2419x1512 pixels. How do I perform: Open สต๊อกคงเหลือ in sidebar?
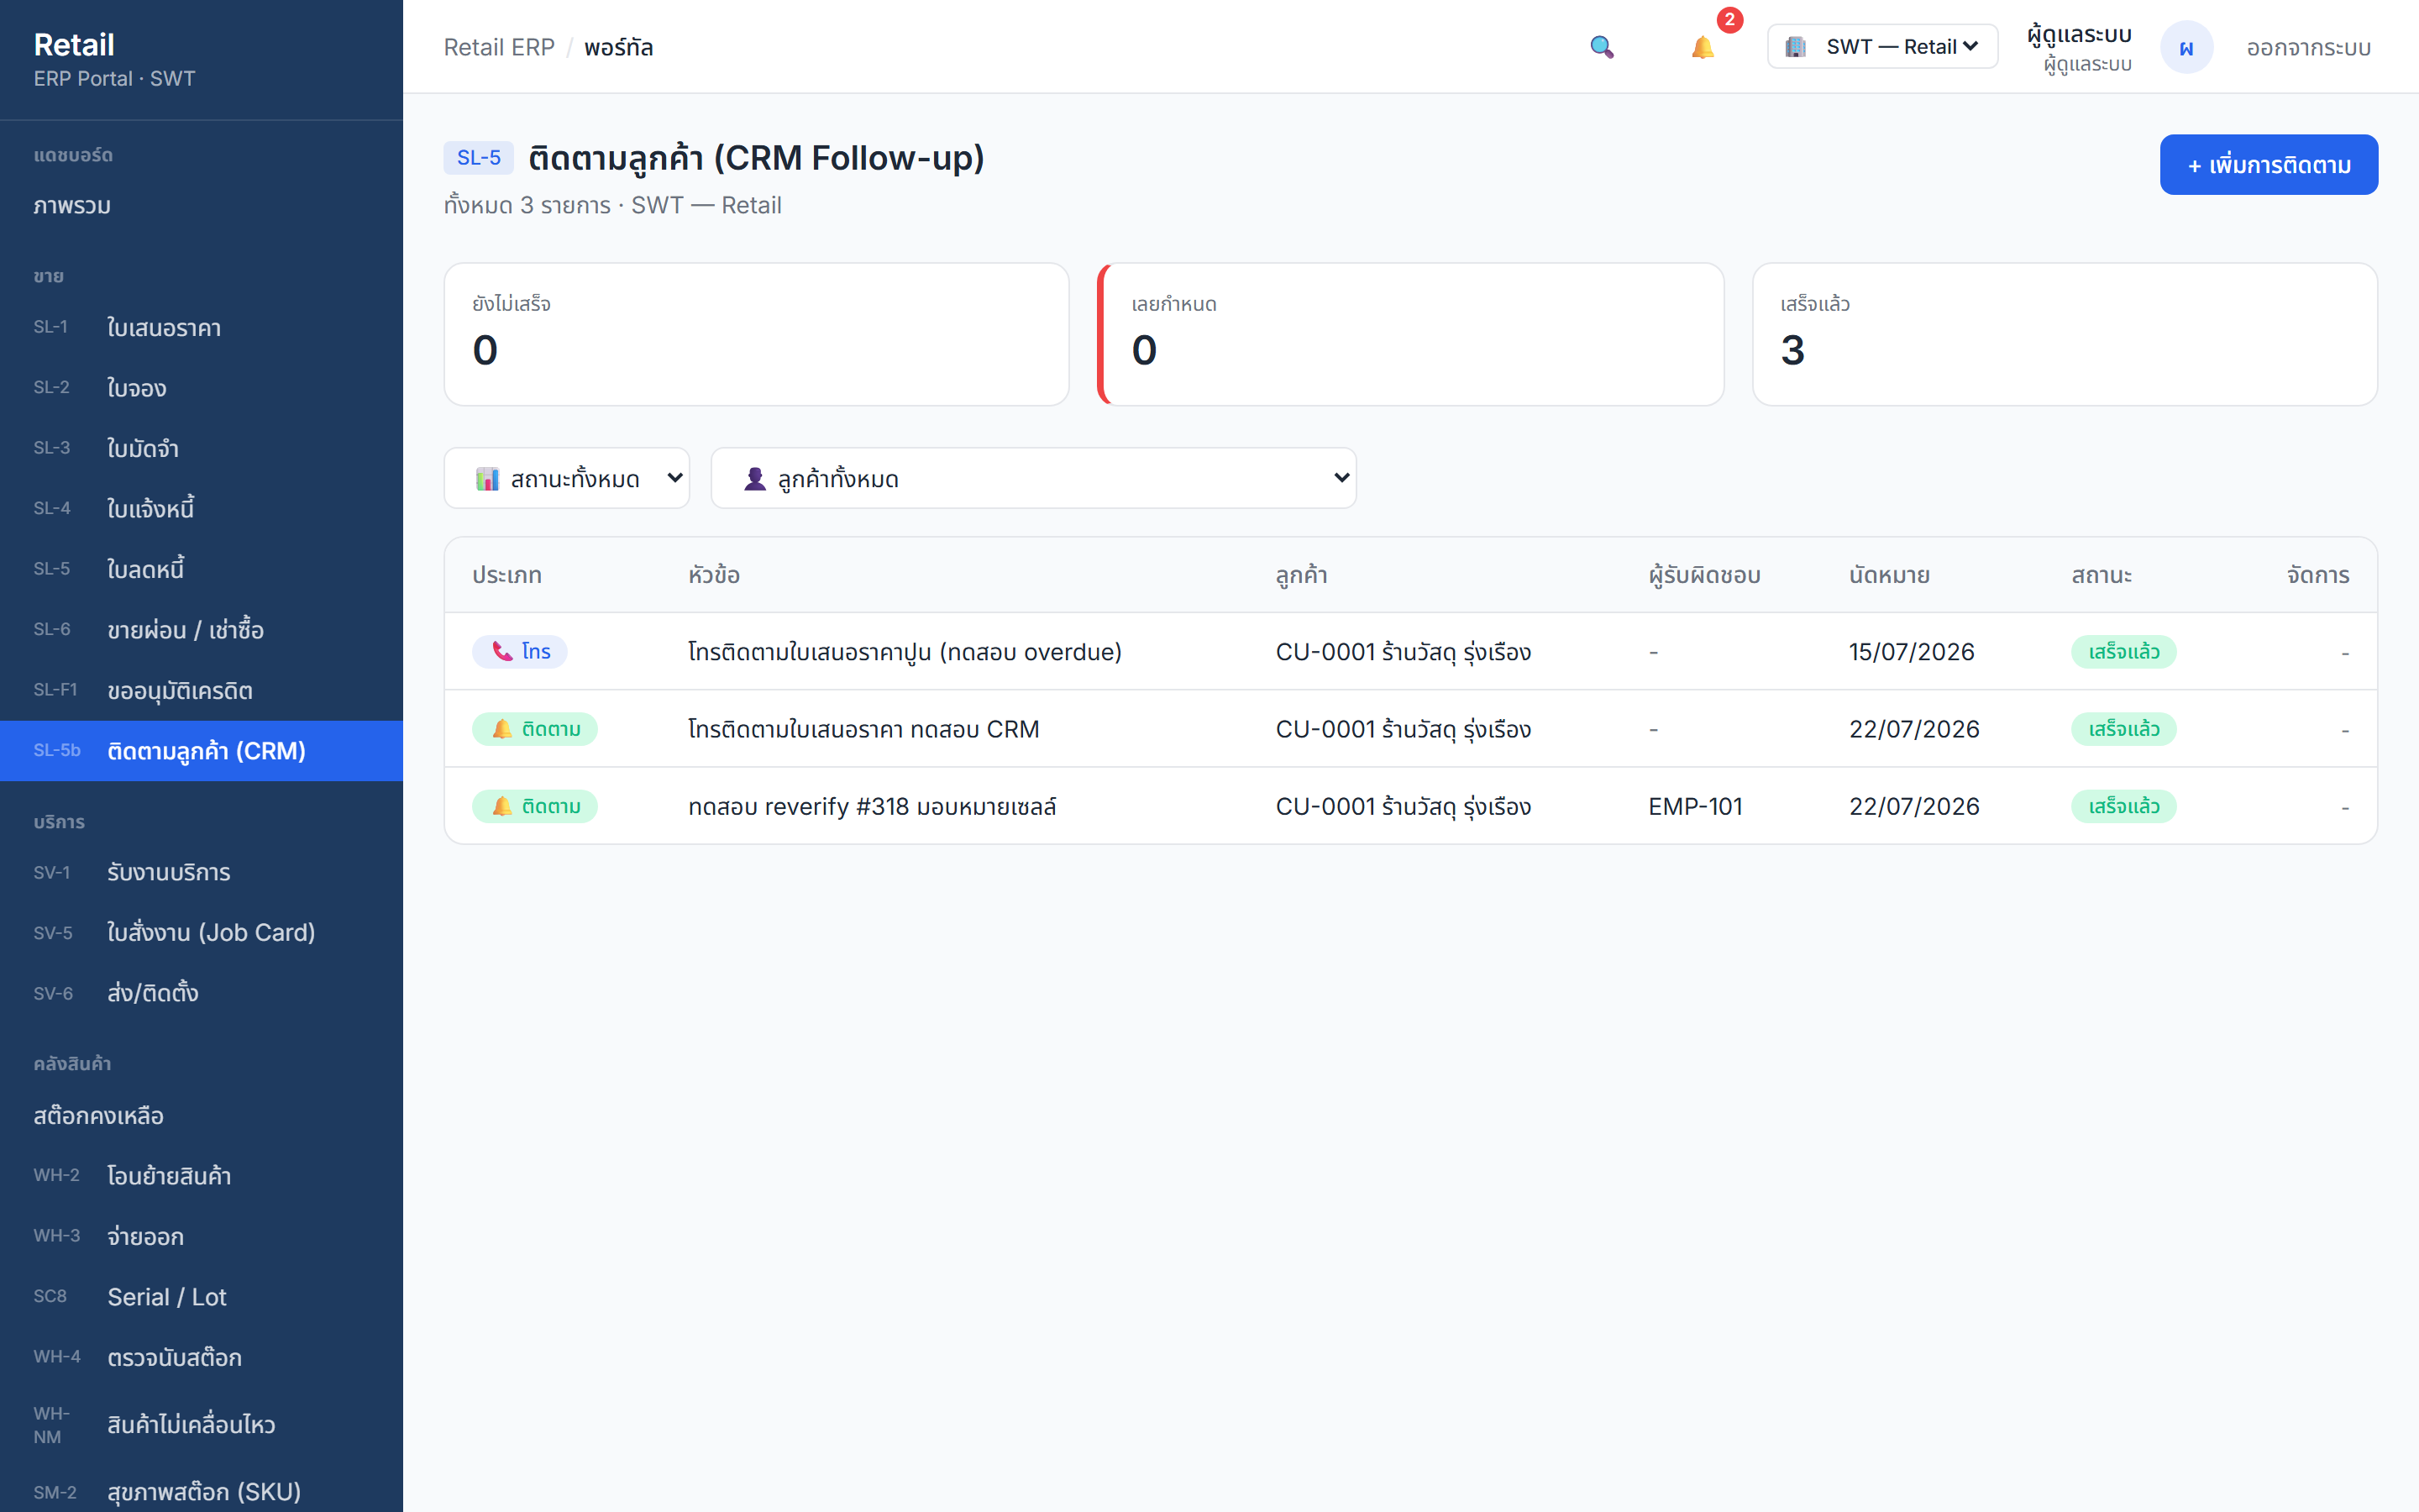[x=201, y=1115]
